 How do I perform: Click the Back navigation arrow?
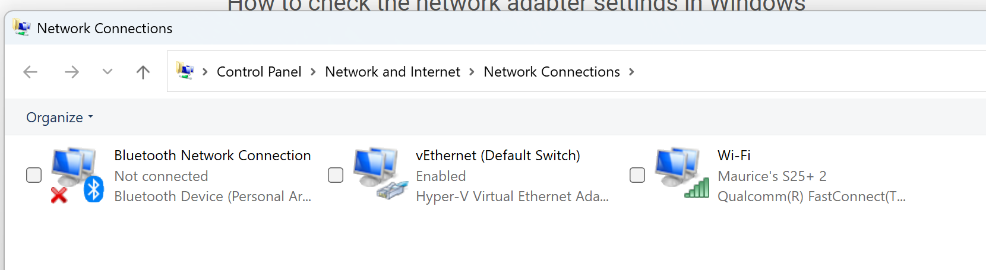30,72
